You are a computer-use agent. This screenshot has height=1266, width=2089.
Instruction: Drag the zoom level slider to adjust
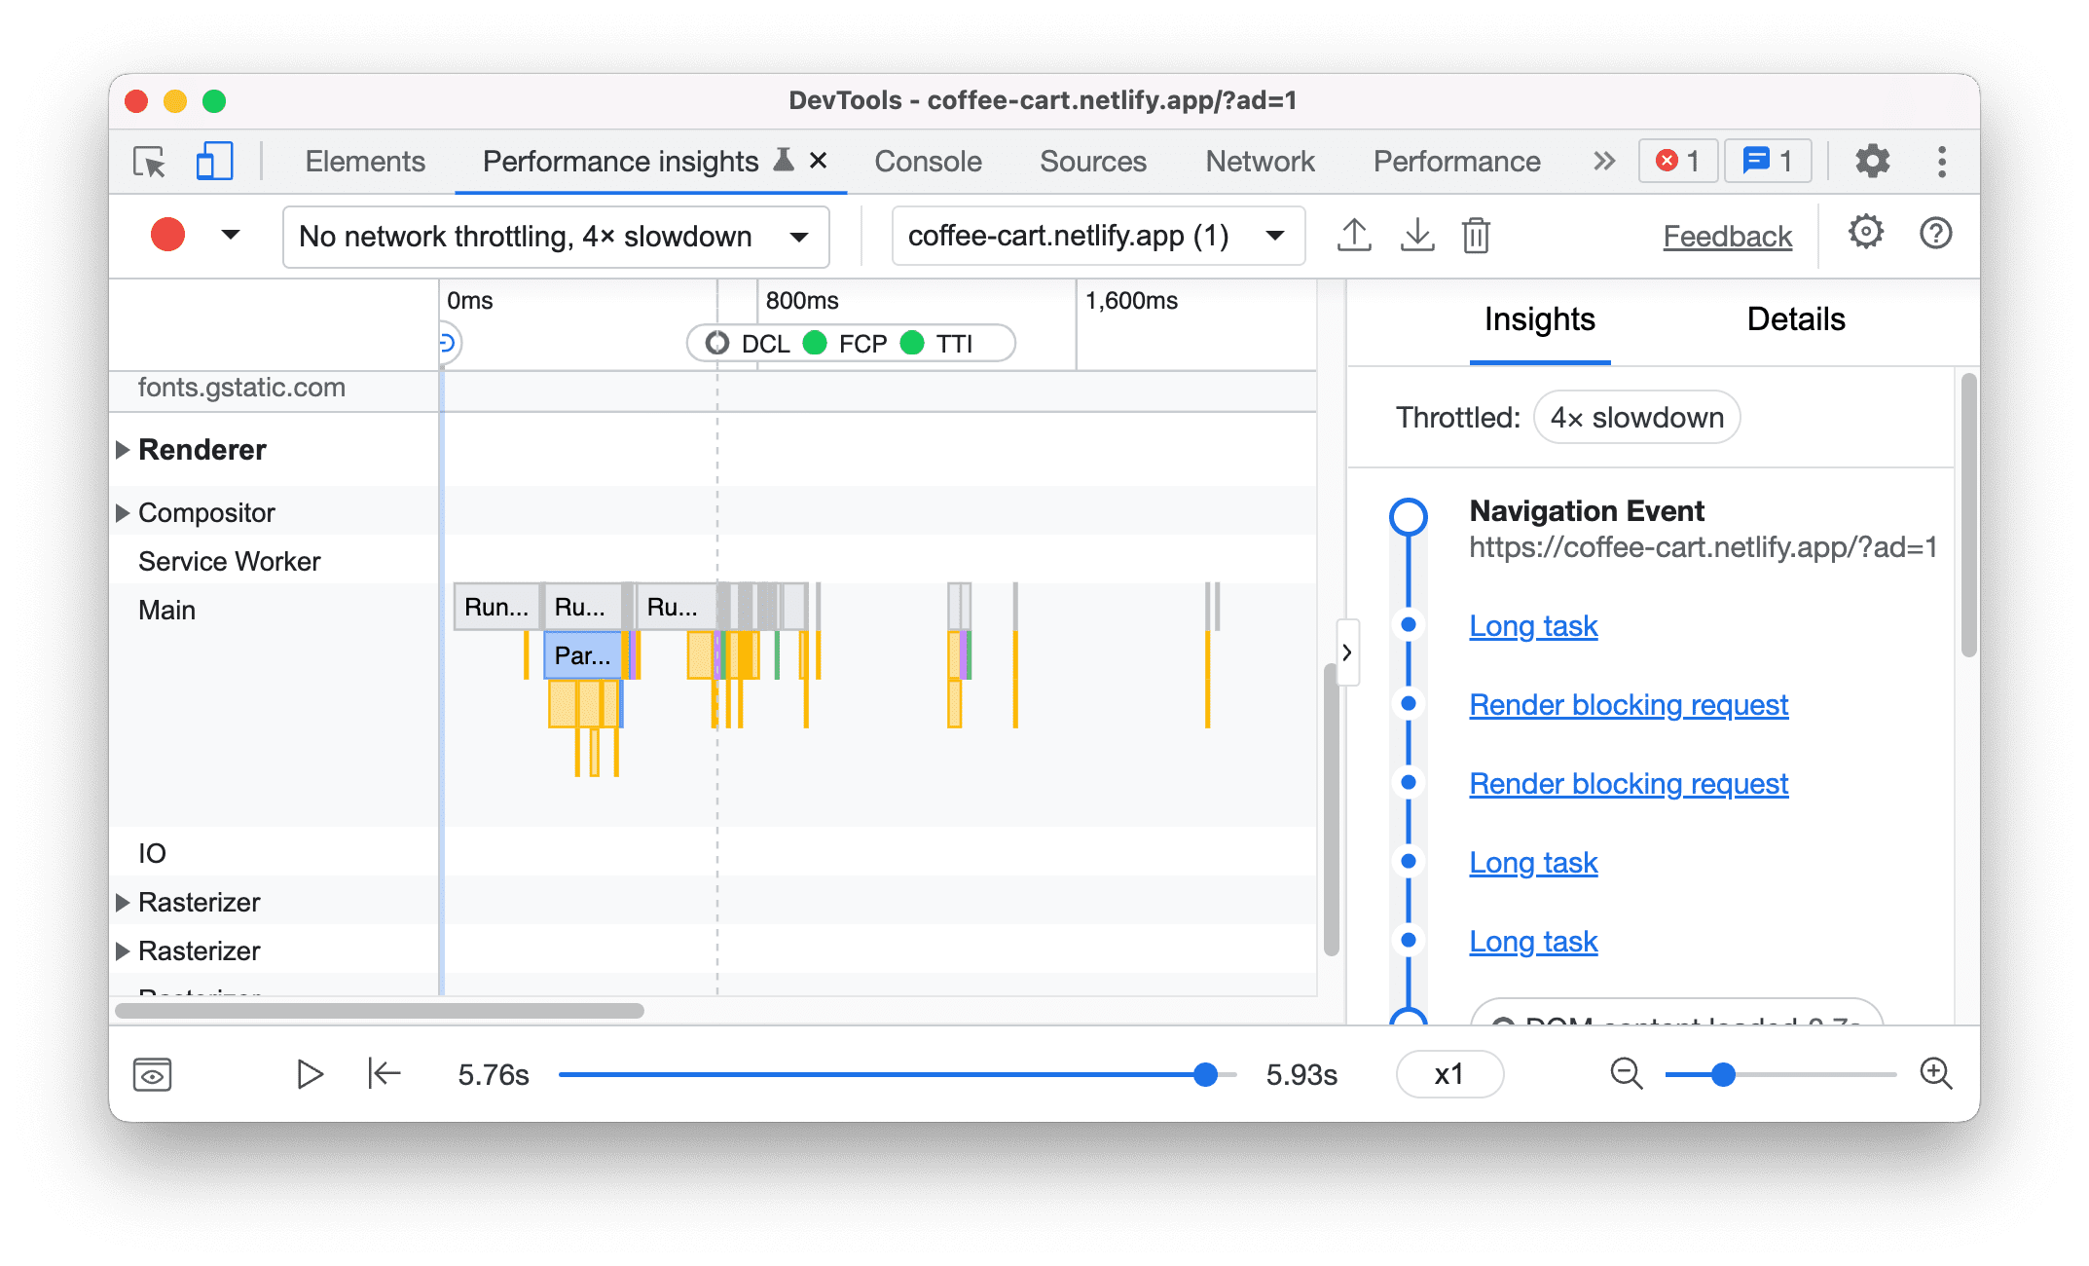click(1719, 1073)
